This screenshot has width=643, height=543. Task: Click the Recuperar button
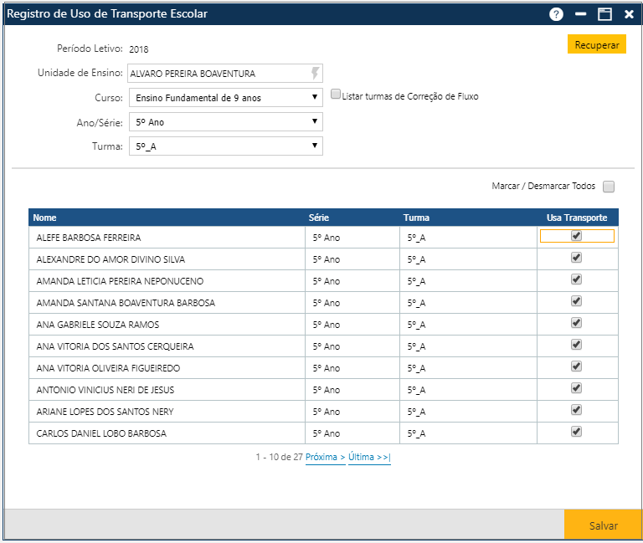(x=596, y=45)
